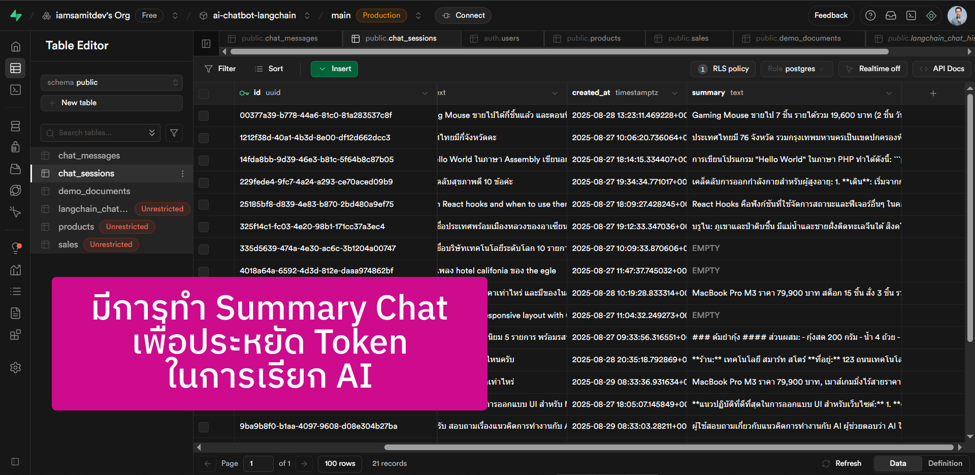Open Edge Functions sidebar icon
975x475 pixels.
click(x=16, y=191)
